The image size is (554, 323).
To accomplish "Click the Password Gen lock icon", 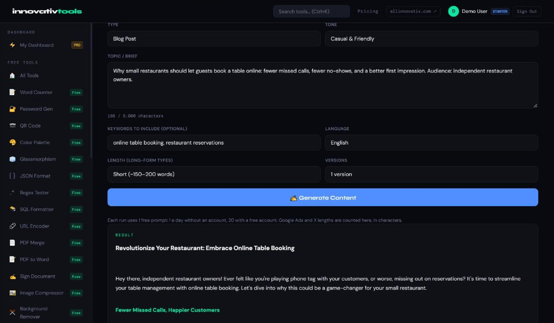I will [x=12, y=109].
